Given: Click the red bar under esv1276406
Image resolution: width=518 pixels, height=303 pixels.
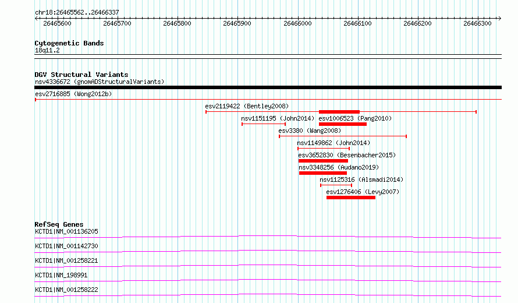Looking at the screenshot, I should [x=351, y=198].
